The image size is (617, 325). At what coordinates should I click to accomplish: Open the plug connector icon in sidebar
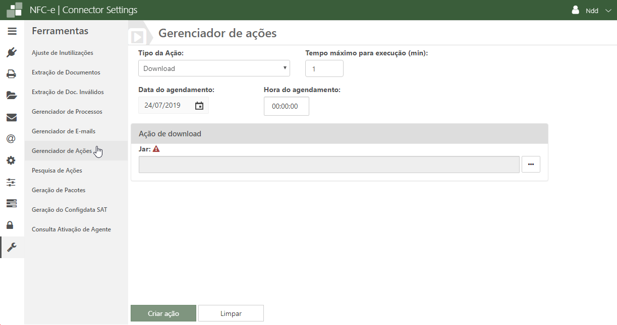coord(12,52)
